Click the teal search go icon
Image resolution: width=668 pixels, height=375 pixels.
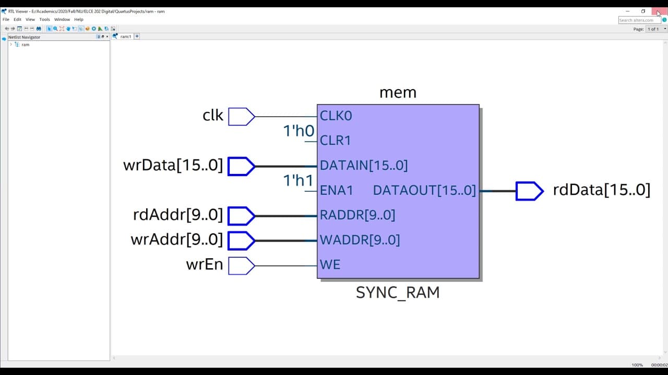(664, 20)
